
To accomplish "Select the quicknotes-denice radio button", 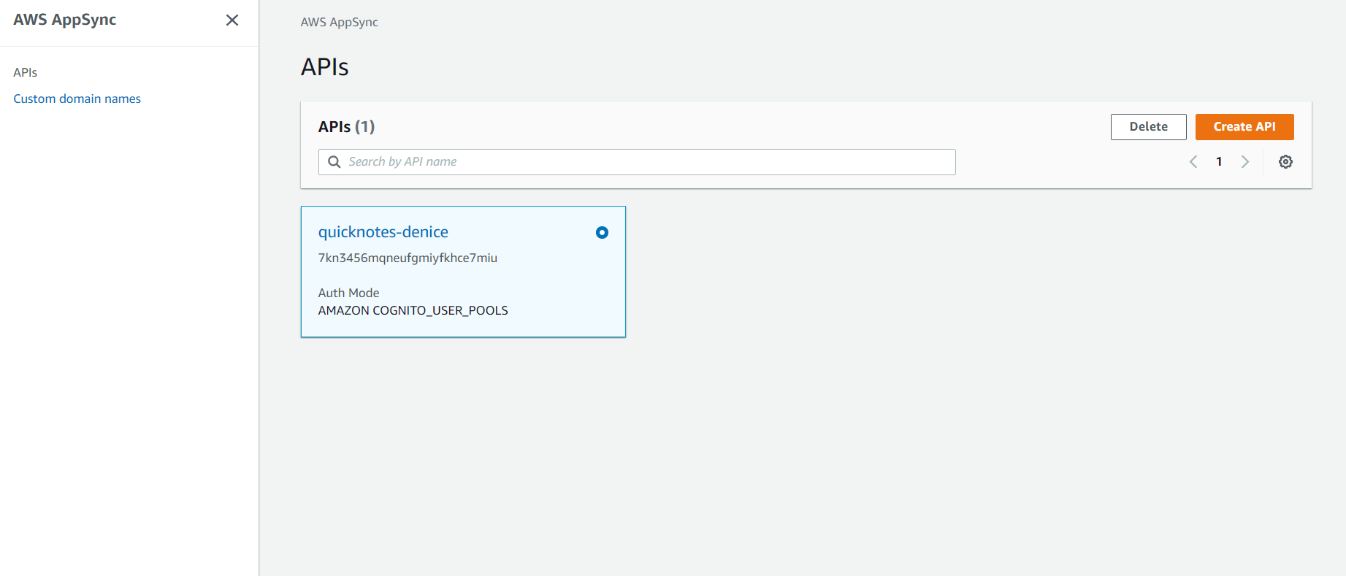I will [602, 233].
